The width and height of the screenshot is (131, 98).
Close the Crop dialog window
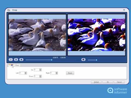click(x=124, y=10)
